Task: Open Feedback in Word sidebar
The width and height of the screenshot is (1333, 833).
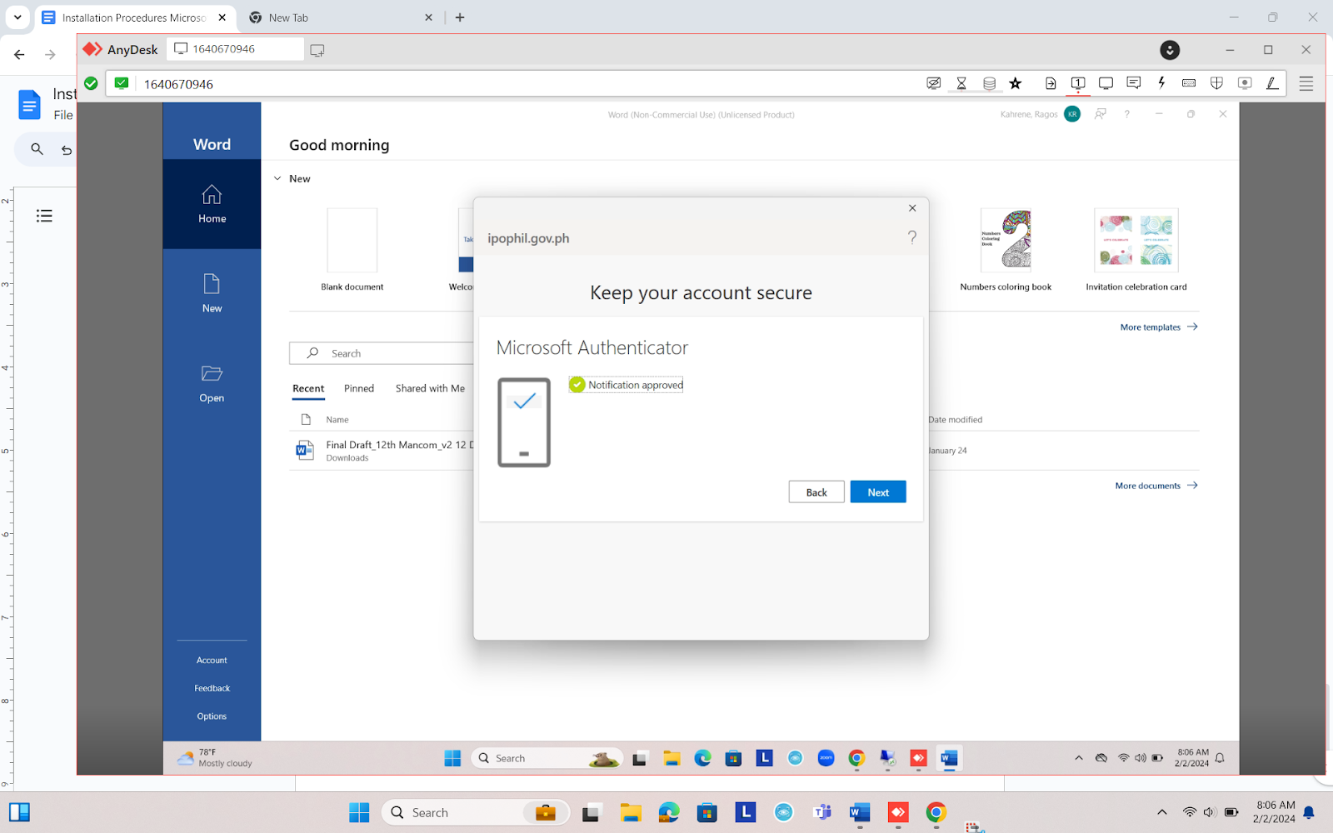Action: [212, 688]
